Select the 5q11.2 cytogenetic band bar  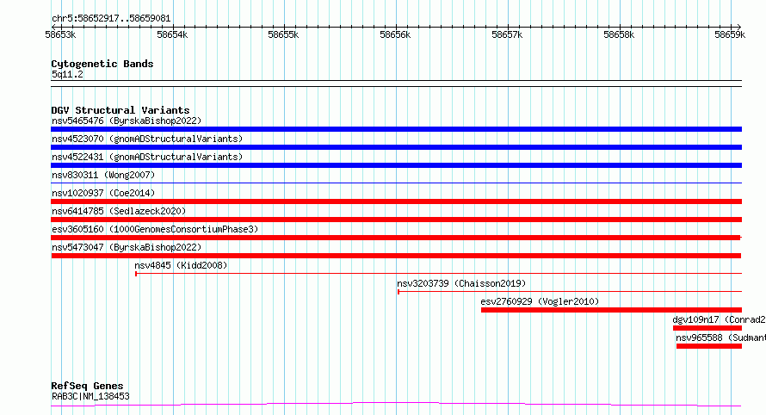396,84
